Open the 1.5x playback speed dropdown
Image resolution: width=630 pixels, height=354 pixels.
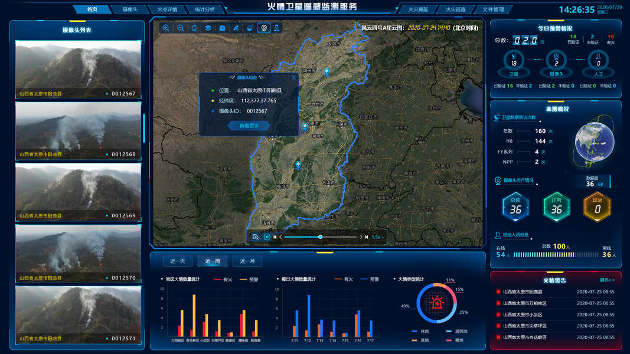point(378,237)
